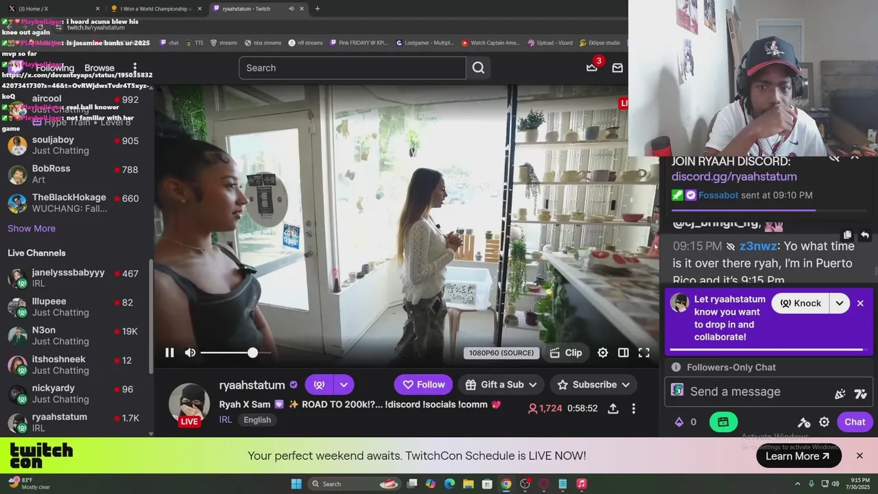Adjust the stream volume slider

(235, 353)
